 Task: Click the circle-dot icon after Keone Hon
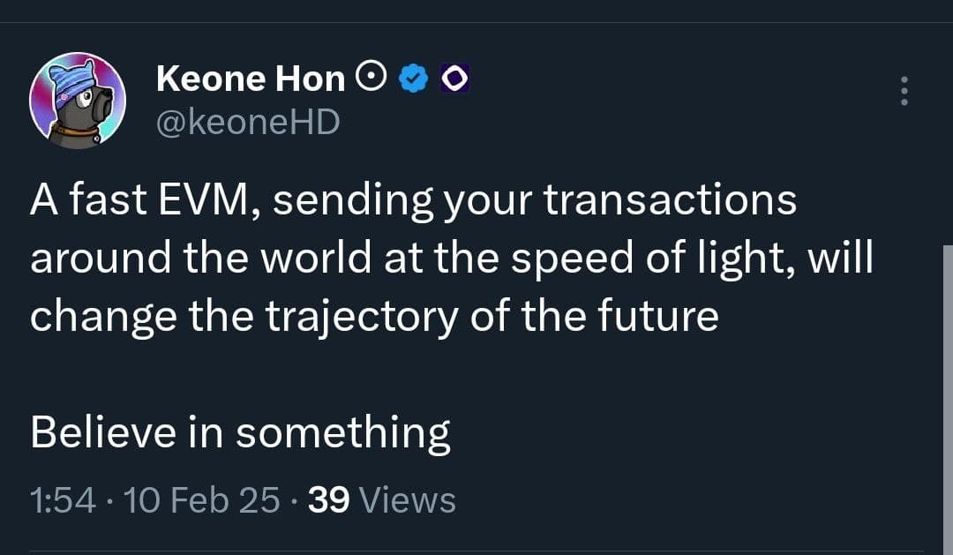pos(371,79)
